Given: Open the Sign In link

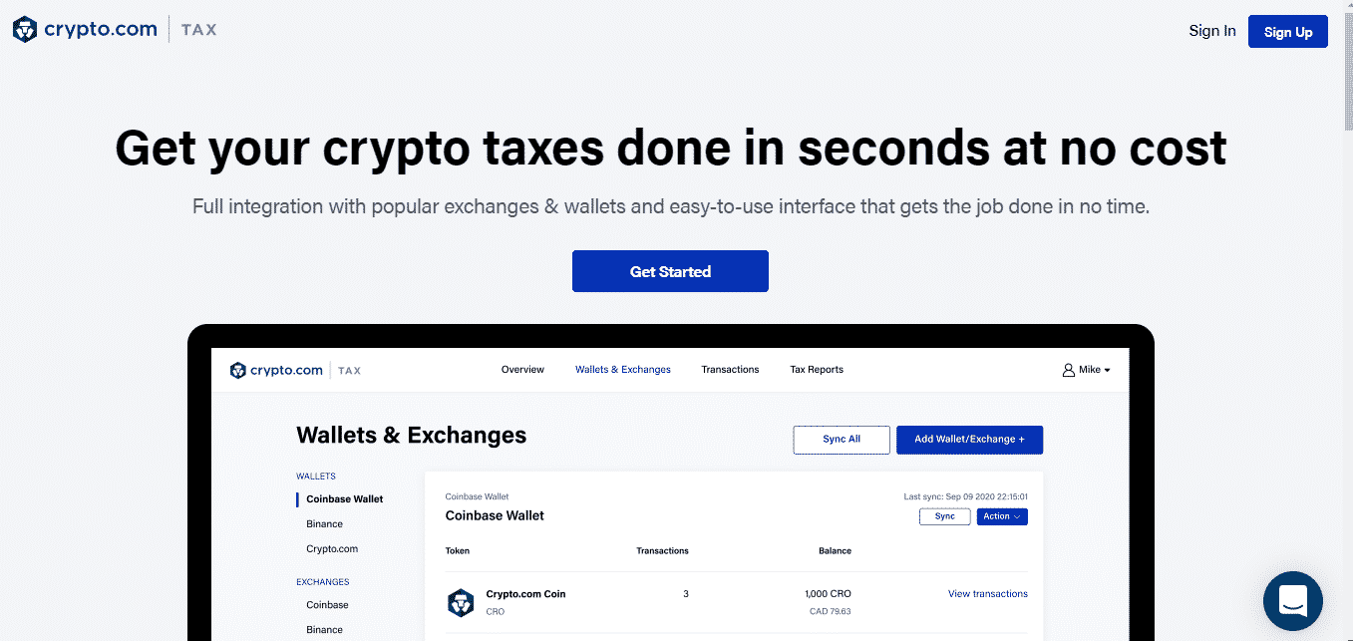Looking at the screenshot, I should point(1212,31).
